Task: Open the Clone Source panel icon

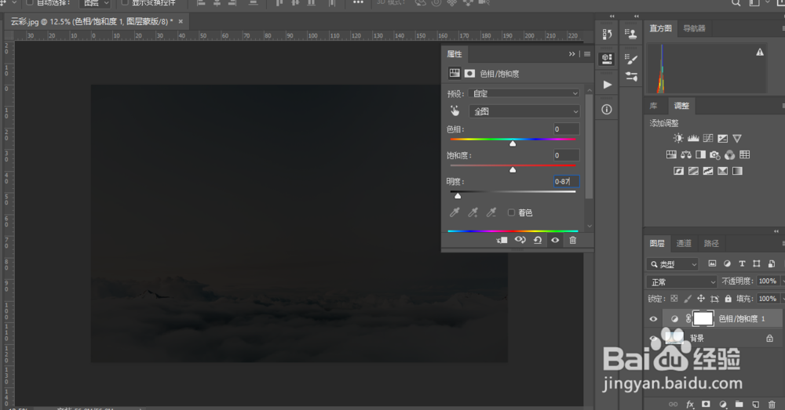Action: click(631, 34)
